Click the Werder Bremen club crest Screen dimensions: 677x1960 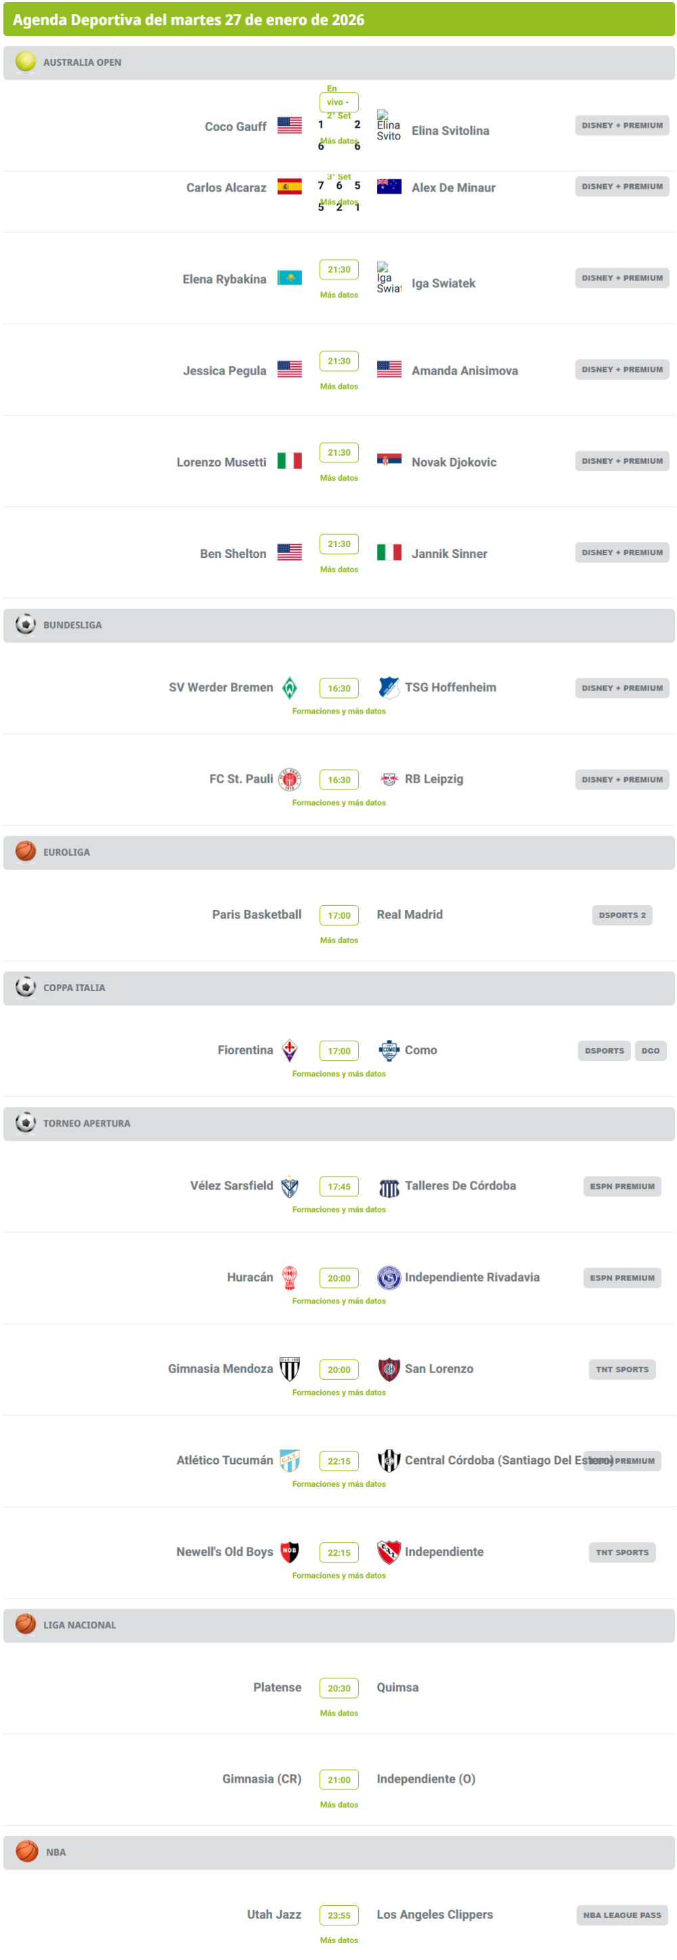coord(289,688)
